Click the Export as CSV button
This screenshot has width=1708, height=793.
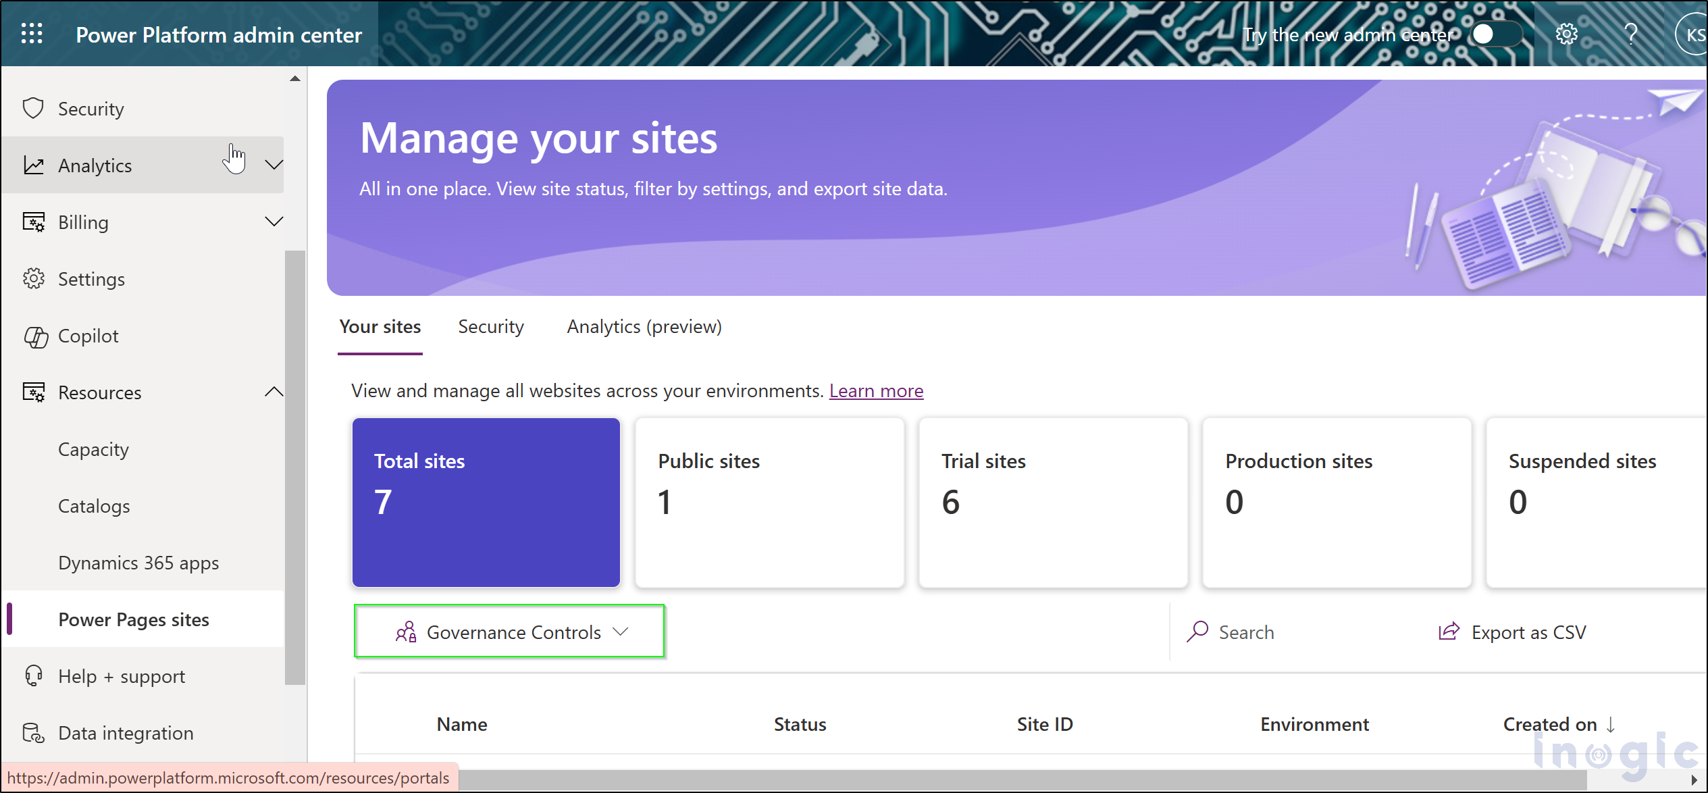point(1511,632)
